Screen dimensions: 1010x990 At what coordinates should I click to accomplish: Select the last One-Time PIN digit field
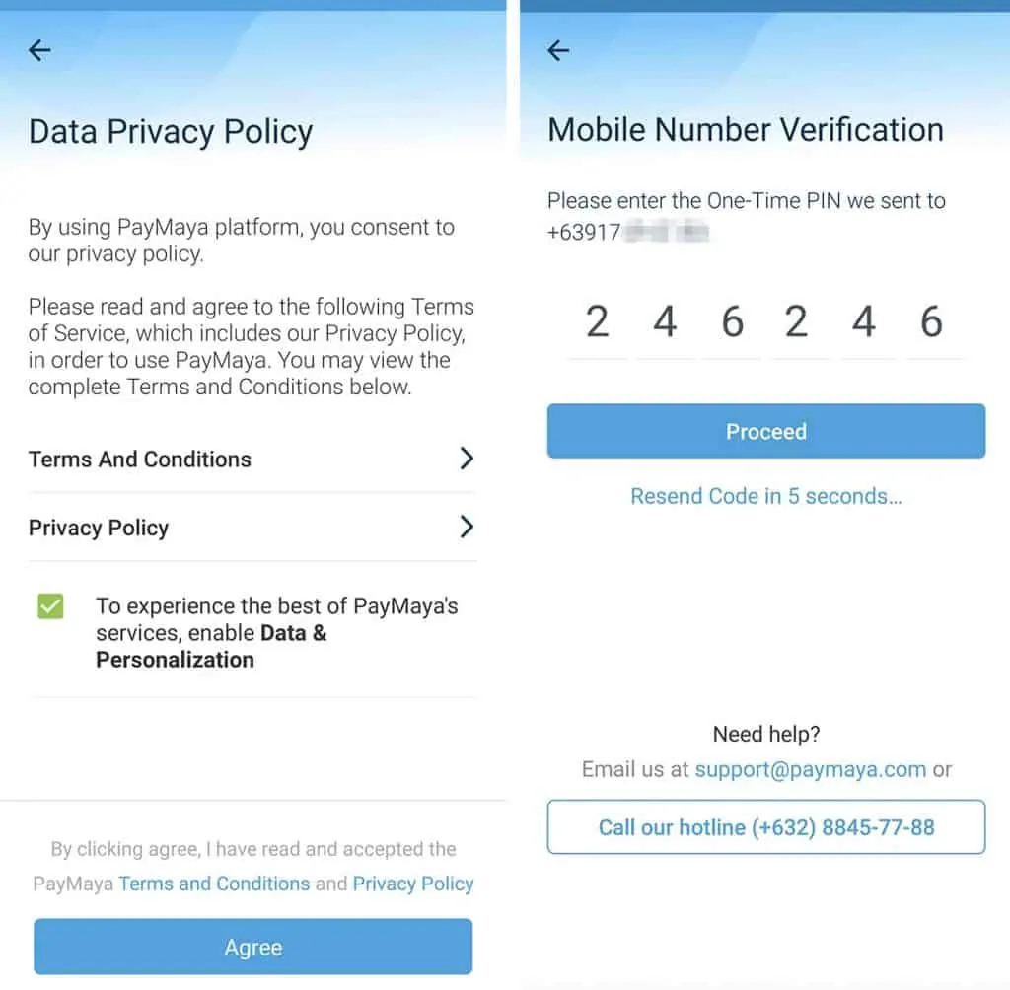coord(931,323)
